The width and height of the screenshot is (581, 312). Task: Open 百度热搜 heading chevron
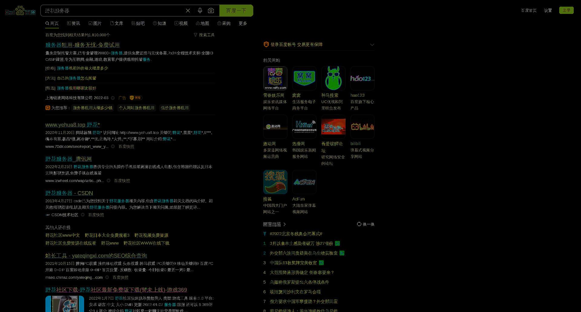tap(284, 224)
